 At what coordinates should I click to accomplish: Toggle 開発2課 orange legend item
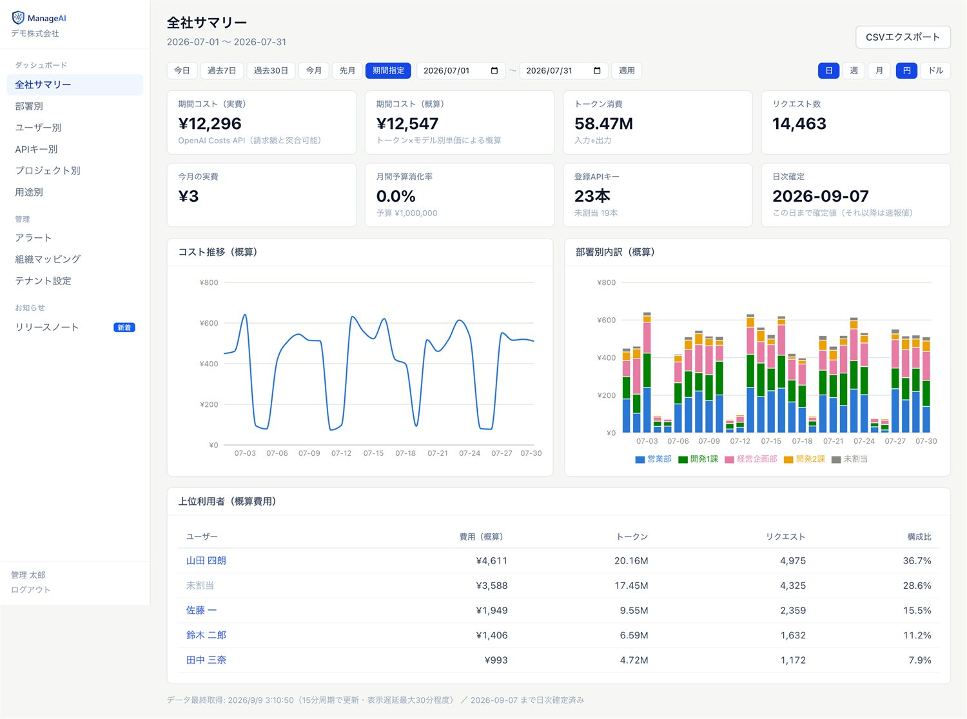pos(805,459)
